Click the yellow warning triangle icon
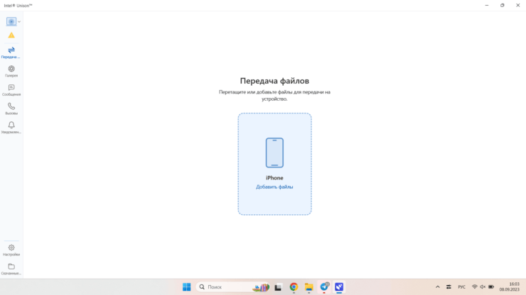 click(11, 35)
